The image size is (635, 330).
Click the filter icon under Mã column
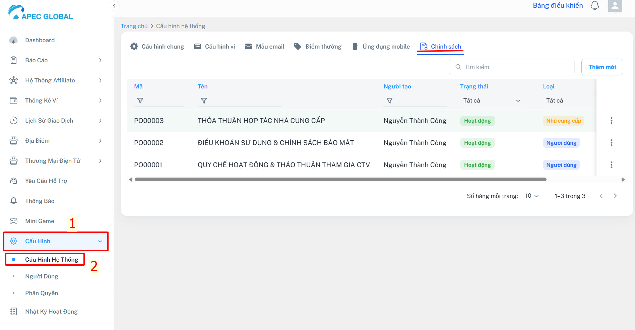pos(140,101)
